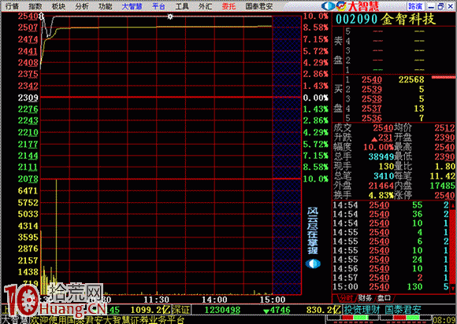The height and width of the screenshot is (324, 457).
Task: Open the 指数 menu
Action: 35,6
